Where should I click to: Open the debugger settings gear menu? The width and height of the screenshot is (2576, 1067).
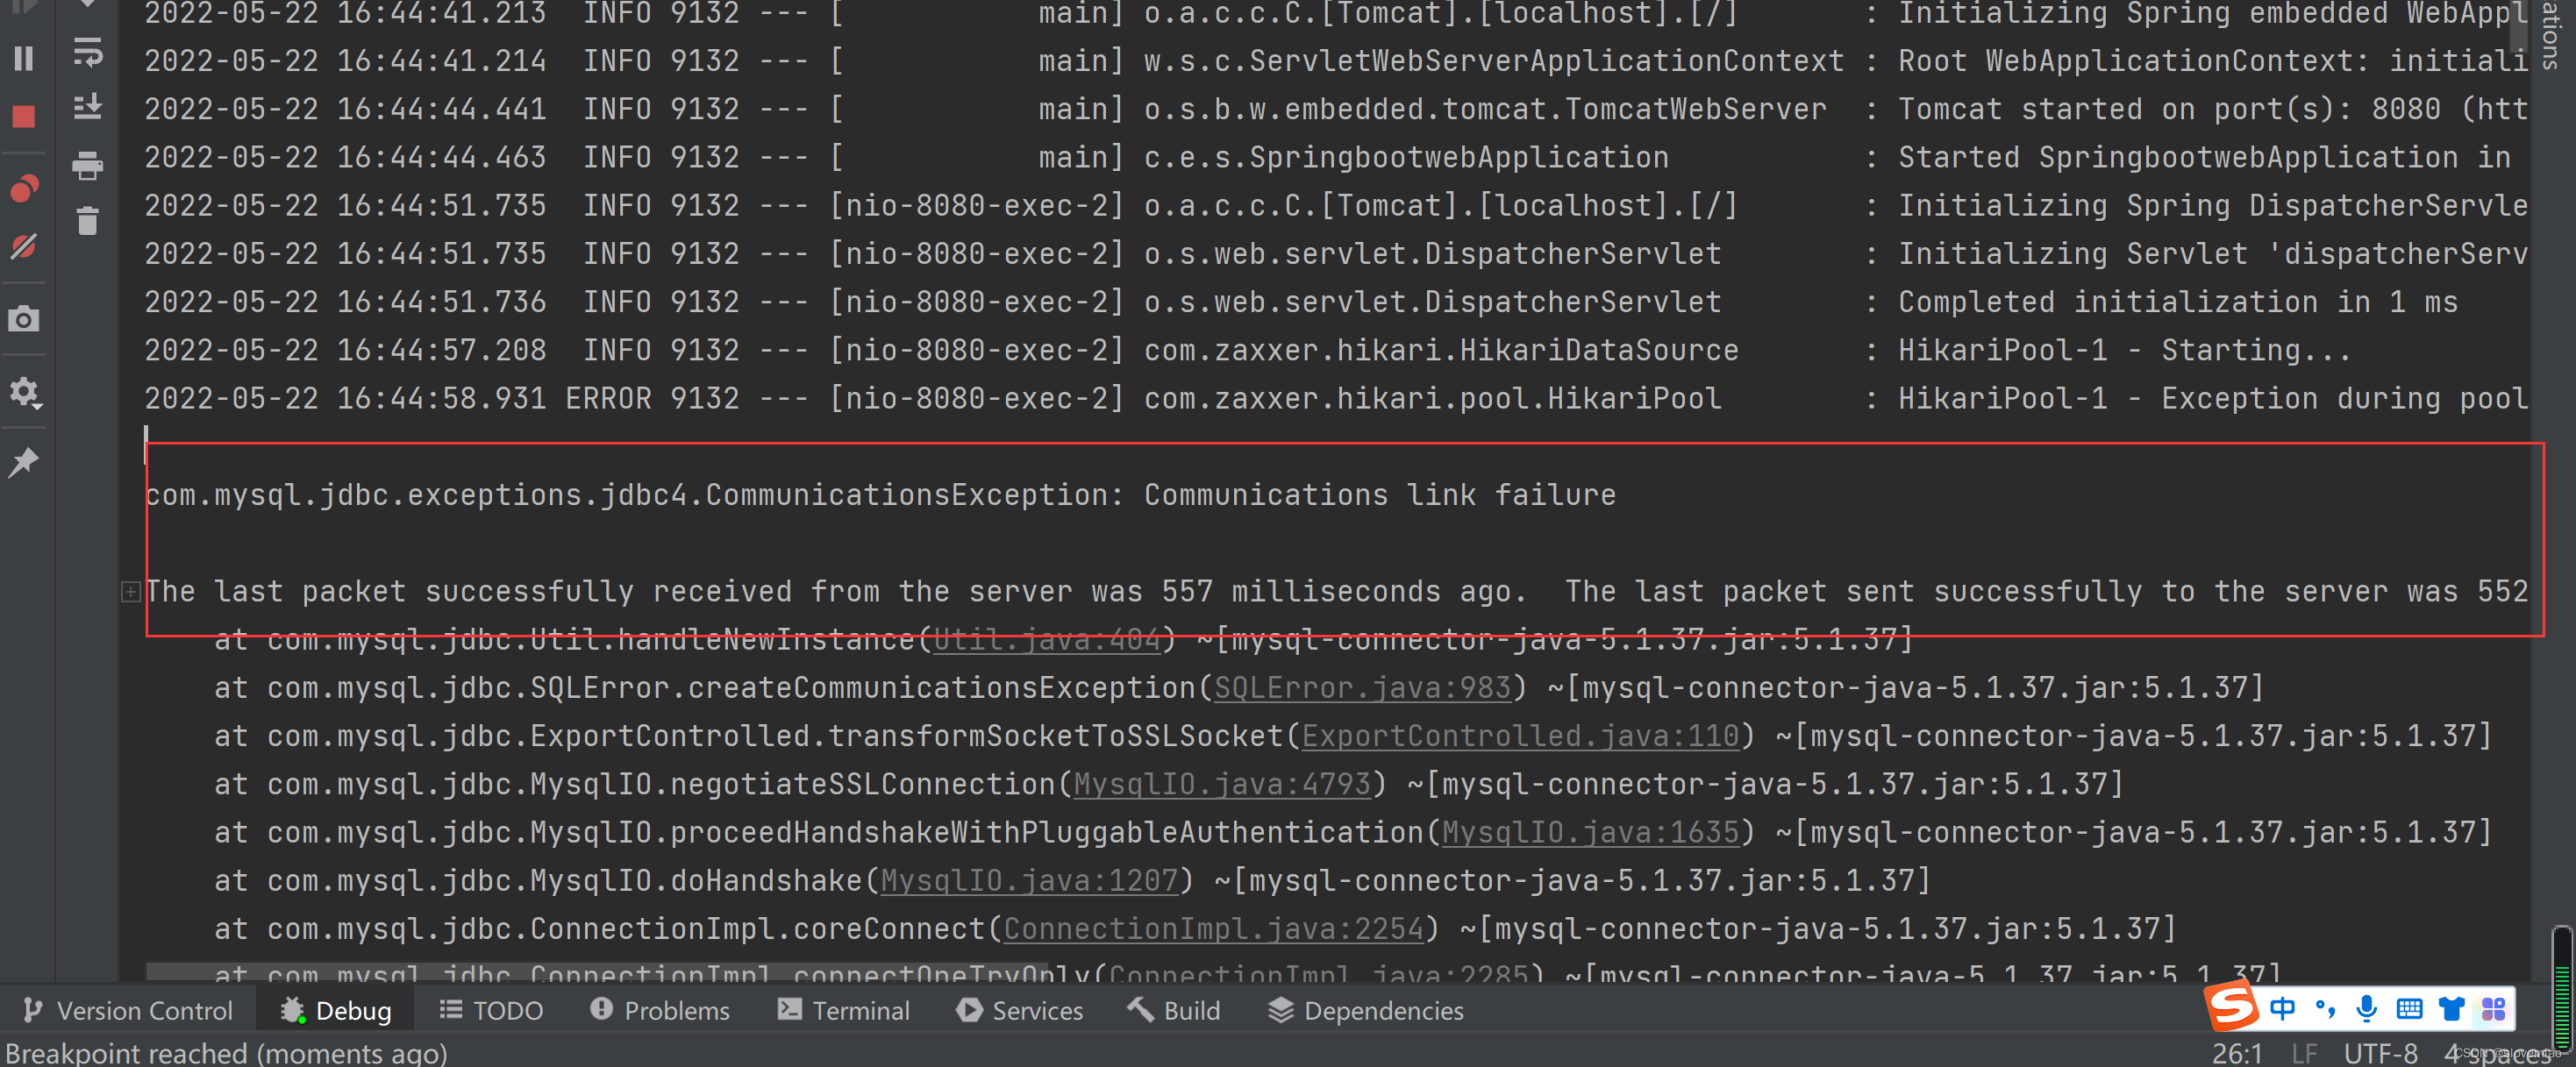point(24,393)
